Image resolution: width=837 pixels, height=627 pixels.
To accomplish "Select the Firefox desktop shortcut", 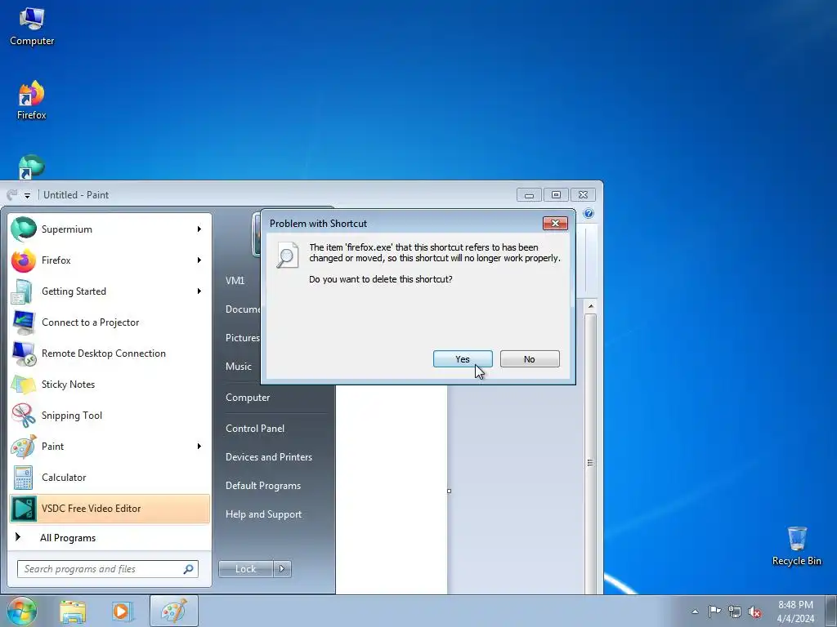I will coord(32,100).
